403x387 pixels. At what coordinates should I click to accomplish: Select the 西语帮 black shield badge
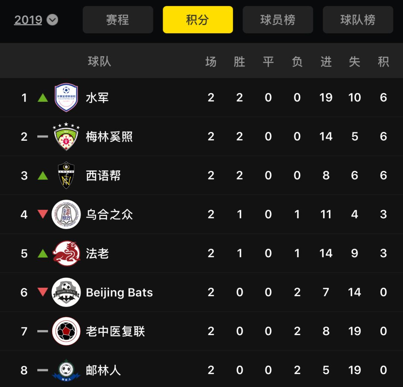(x=66, y=175)
